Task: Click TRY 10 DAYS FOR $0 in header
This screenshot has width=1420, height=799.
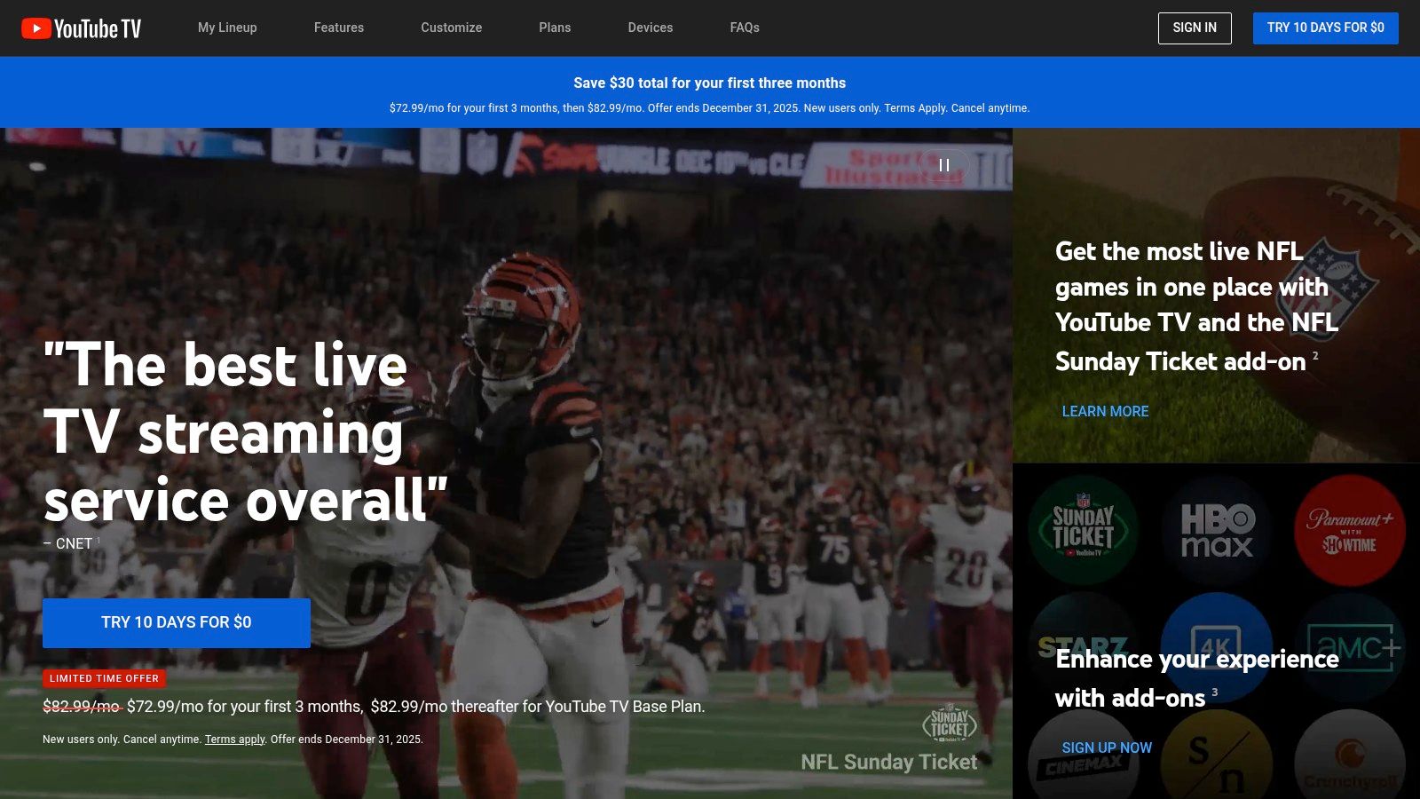Action: click(1325, 28)
